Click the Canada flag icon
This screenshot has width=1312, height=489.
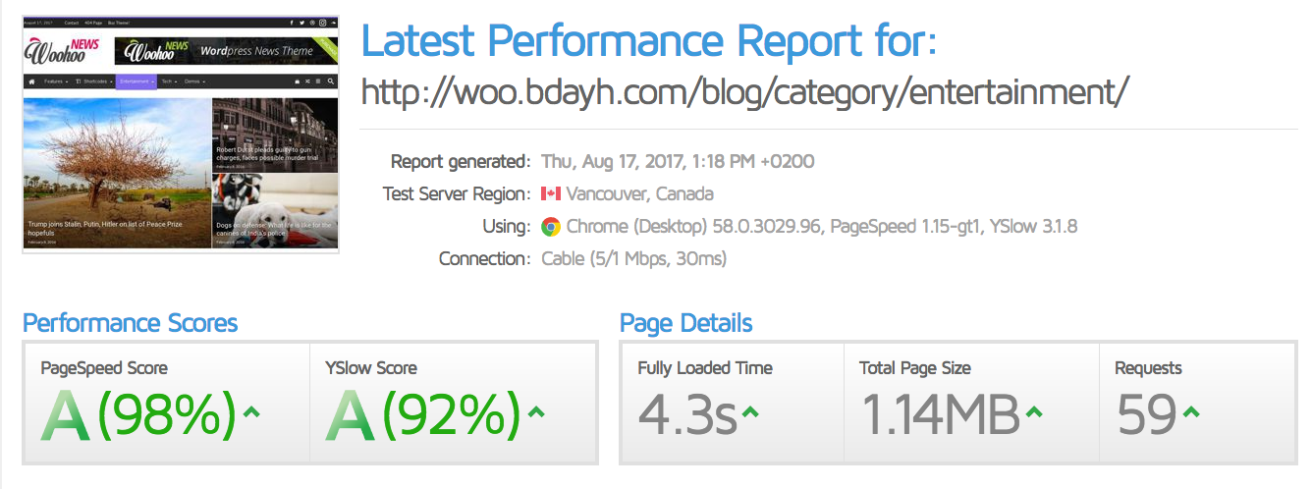551,193
